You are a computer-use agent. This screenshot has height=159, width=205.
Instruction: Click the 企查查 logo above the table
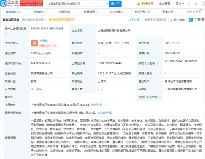pyautogui.click(x=196, y=20)
